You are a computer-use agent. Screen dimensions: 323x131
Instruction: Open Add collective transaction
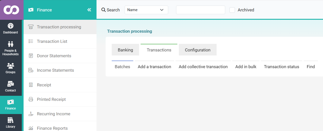tap(203, 67)
